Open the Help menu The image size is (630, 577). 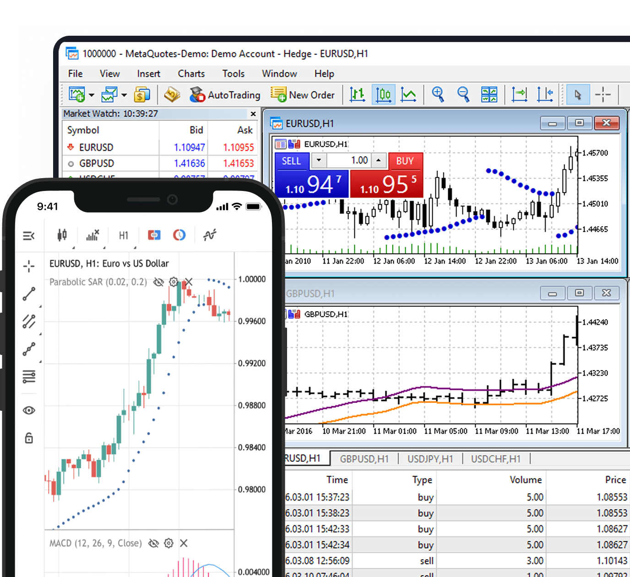point(324,74)
